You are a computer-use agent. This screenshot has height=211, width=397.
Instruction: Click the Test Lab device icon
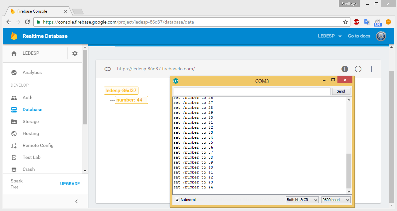point(14,158)
